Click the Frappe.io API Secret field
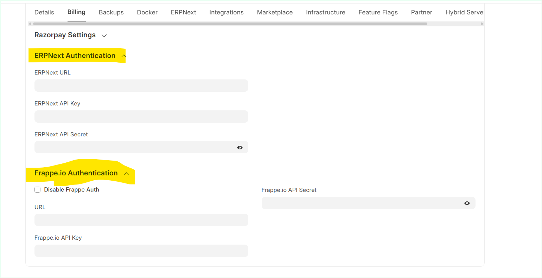 [369, 203]
